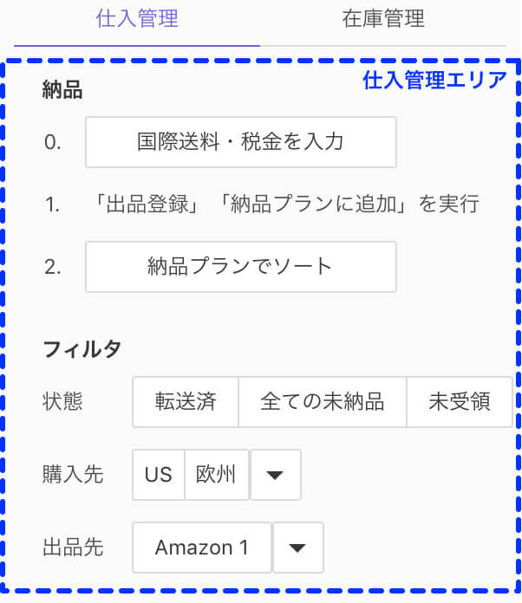The width and height of the screenshot is (522, 603).
Task: Choose Amazon 1 as the 出品先 filter
Action: tap(202, 548)
